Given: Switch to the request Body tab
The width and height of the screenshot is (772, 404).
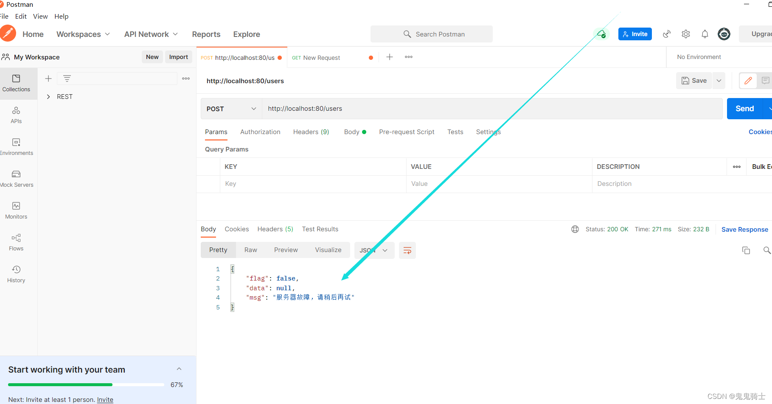Looking at the screenshot, I should [x=355, y=132].
